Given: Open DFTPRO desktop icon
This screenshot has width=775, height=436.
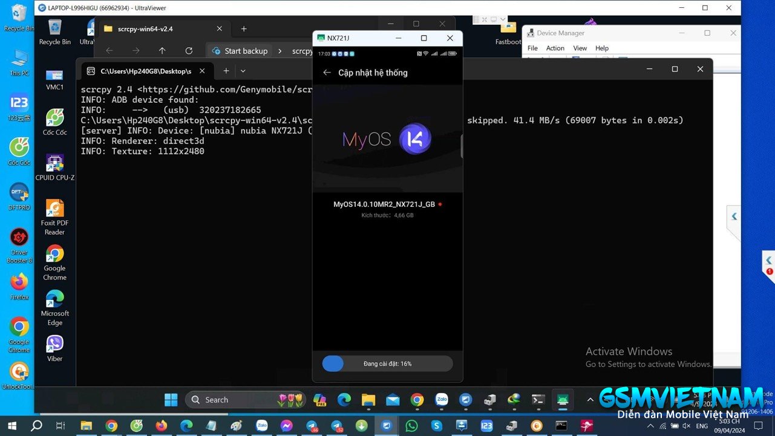Looking at the screenshot, I should coord(19,197).
